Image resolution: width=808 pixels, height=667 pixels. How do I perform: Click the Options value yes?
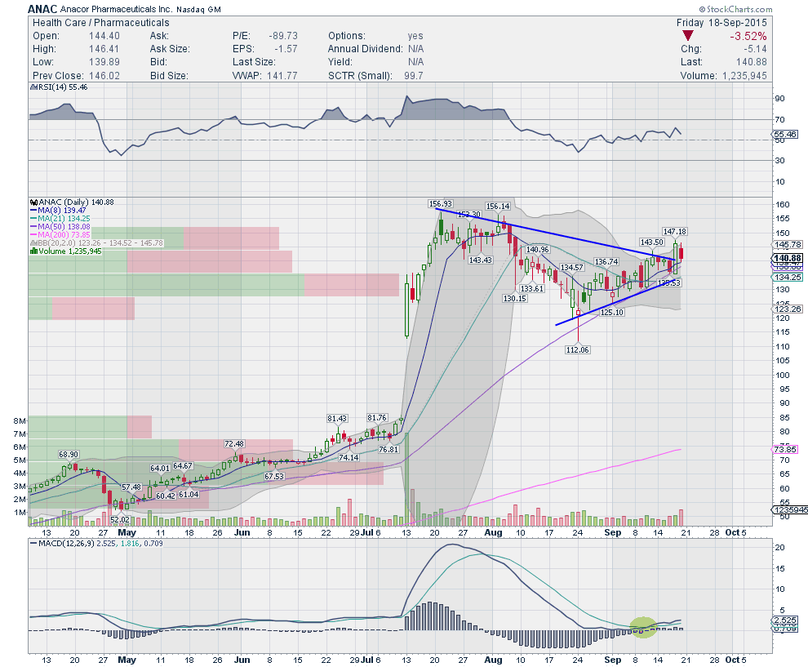(415, 36)
